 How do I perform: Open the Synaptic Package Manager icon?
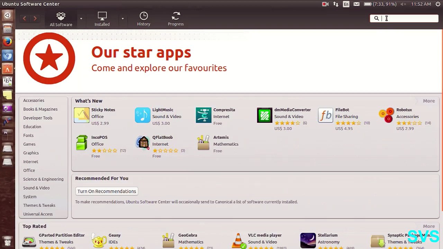pos(378,241)
